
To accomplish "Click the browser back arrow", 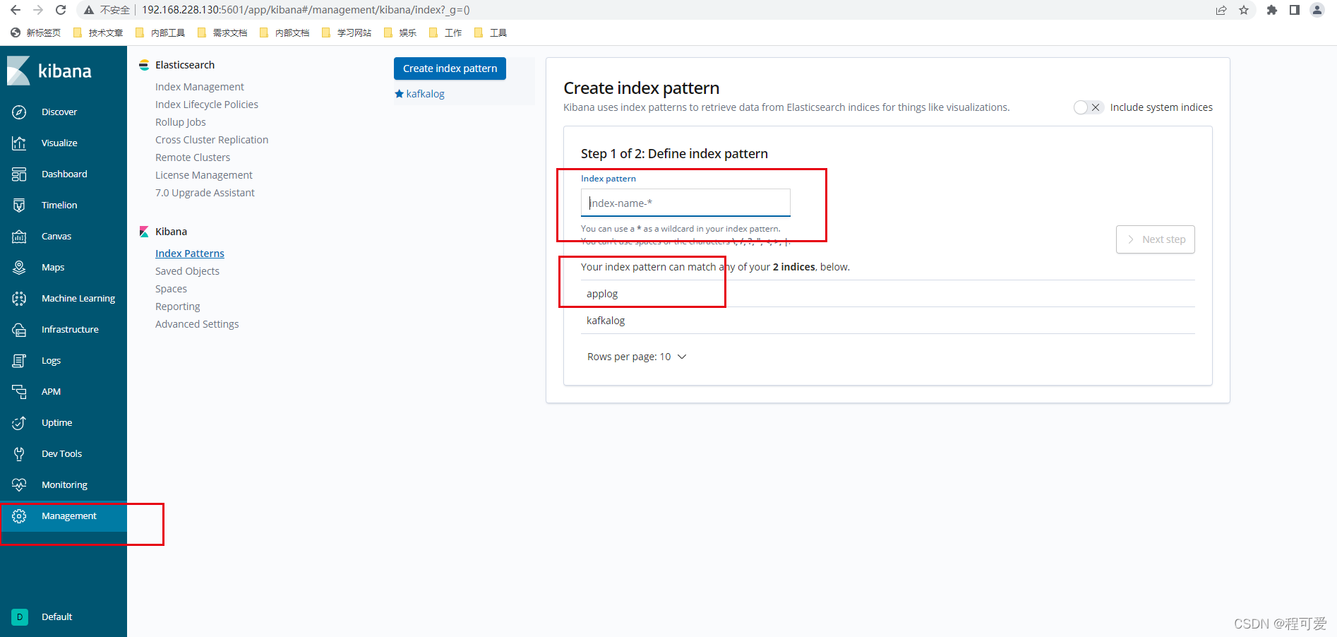I will click(16, 10).
